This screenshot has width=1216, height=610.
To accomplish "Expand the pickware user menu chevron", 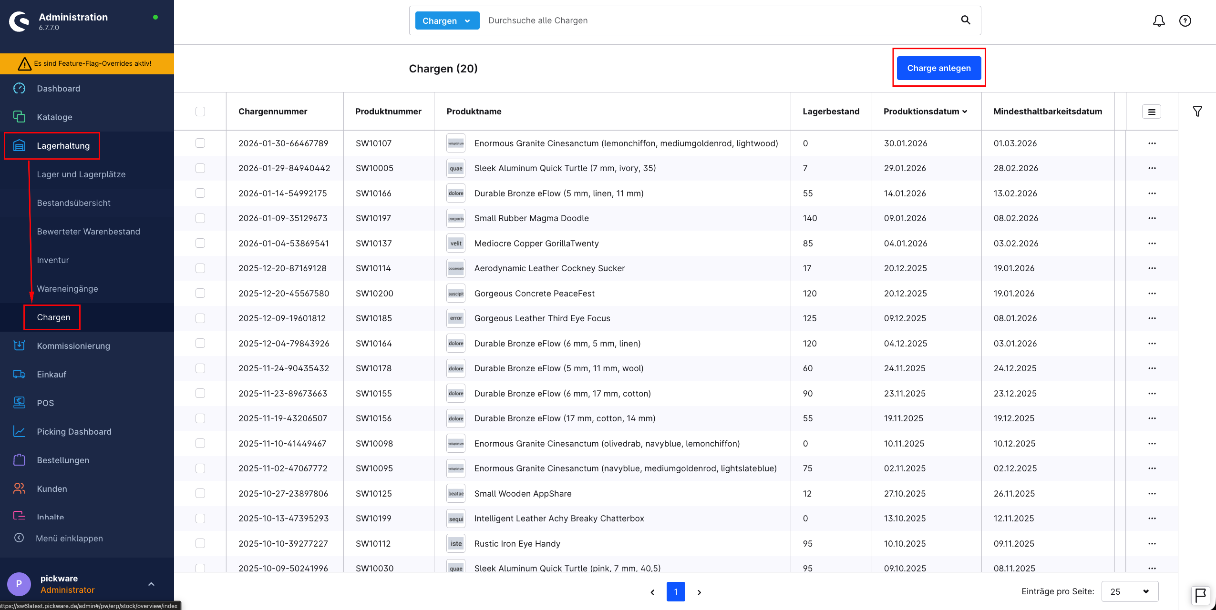I will point(151,584).
